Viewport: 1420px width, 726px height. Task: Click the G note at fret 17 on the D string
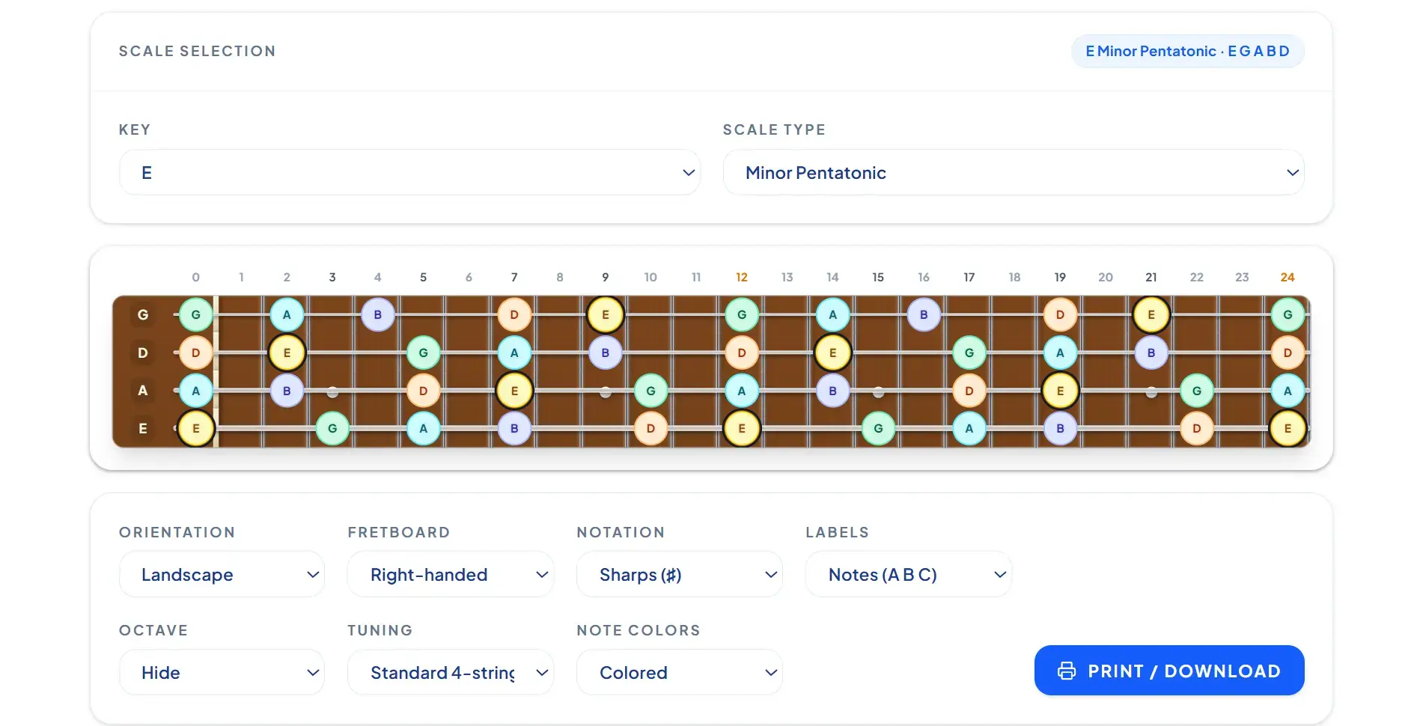[x=969, y=353]
